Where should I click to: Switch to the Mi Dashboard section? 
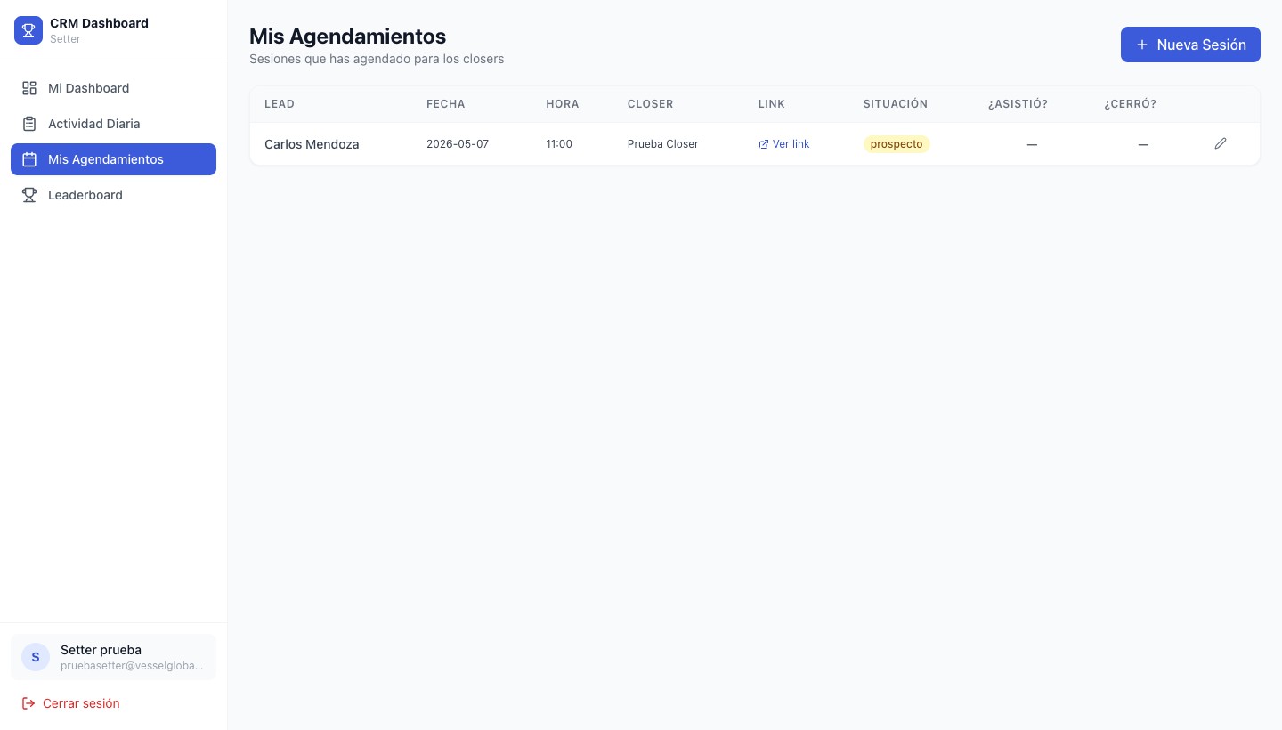(x=88, y=88)
